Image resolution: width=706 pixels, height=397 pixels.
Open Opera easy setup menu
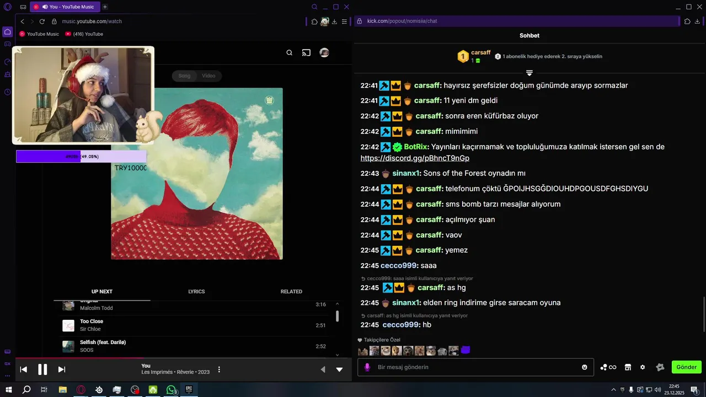coord(345,22)
